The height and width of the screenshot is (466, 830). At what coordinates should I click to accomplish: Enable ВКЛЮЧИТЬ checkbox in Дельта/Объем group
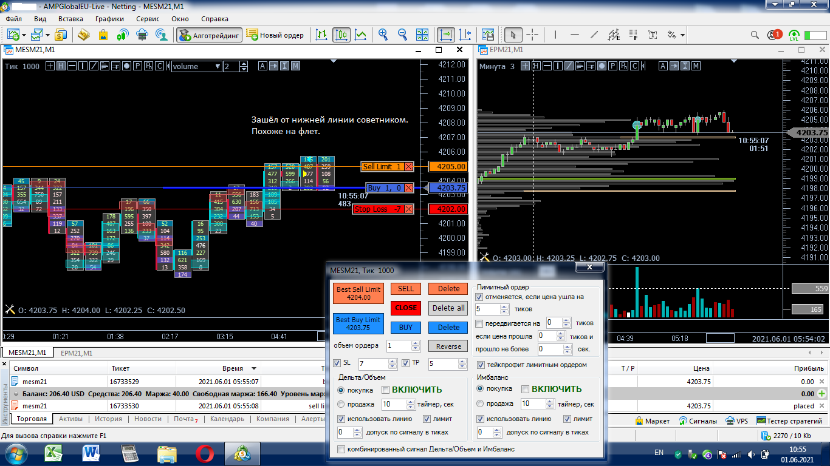[385, 390]
